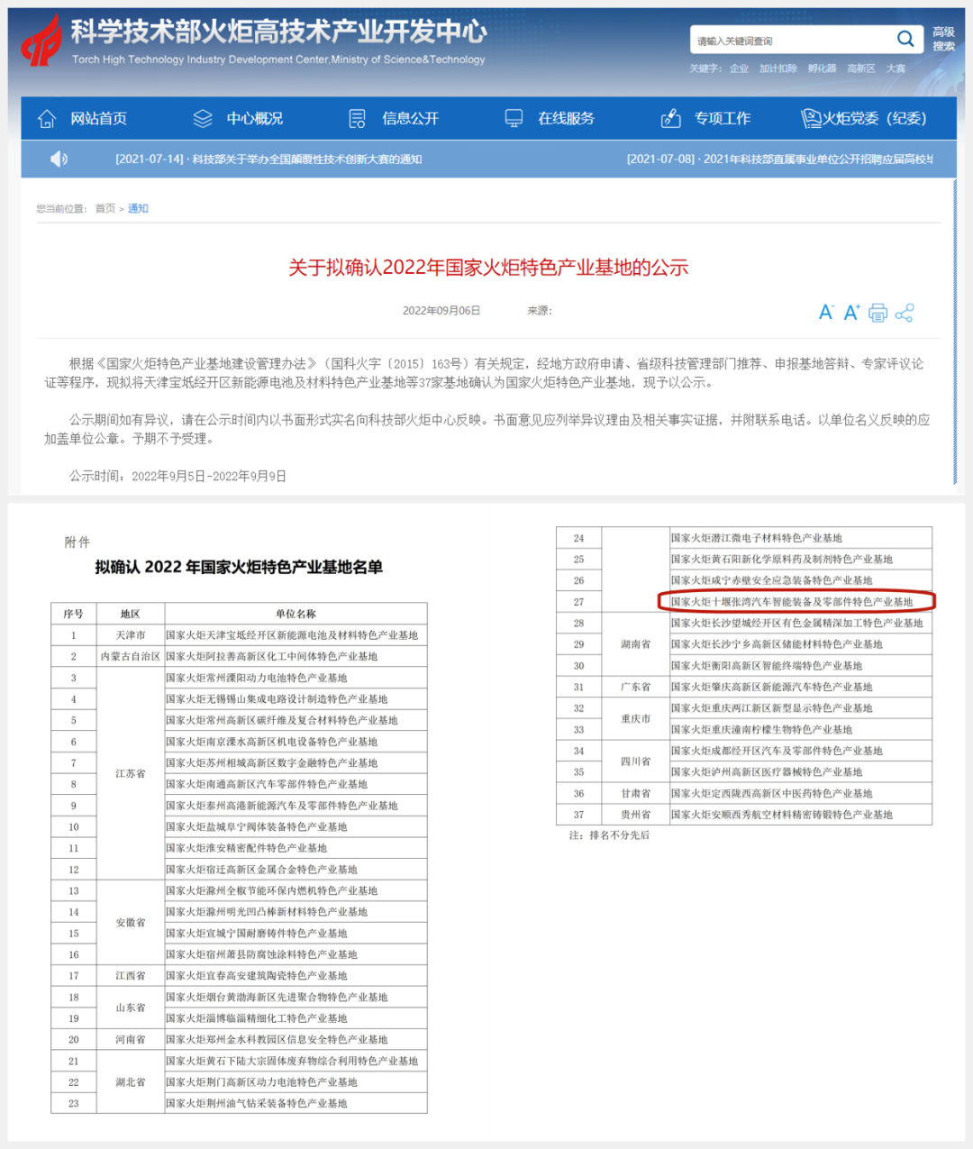Viewport: 973px width, 1149px height.
Task: Open 高级搜索 advanced search link
Action: click(x=943, y=39)
